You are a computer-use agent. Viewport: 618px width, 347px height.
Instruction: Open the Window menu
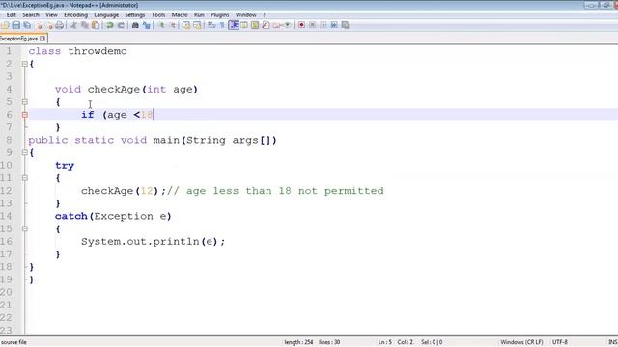(246, 15)
